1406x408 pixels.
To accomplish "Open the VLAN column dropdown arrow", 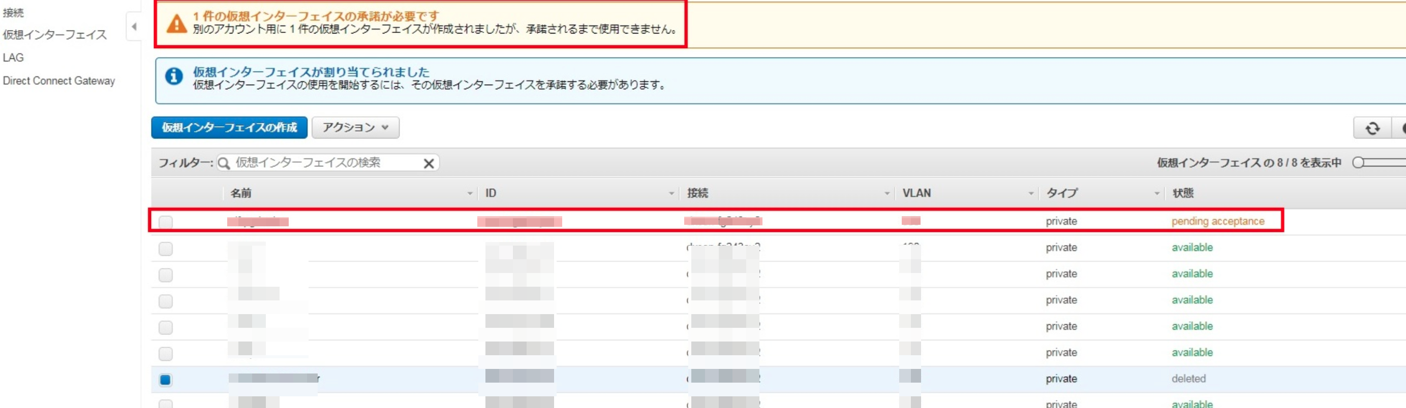I will pos(1030,193).
